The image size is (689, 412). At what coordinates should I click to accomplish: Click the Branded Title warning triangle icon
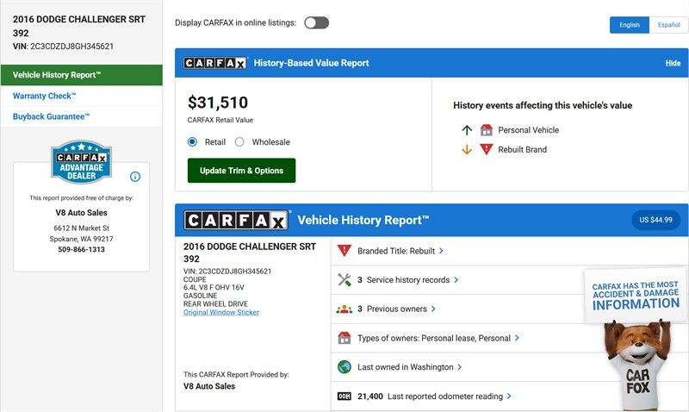(344, 251)
